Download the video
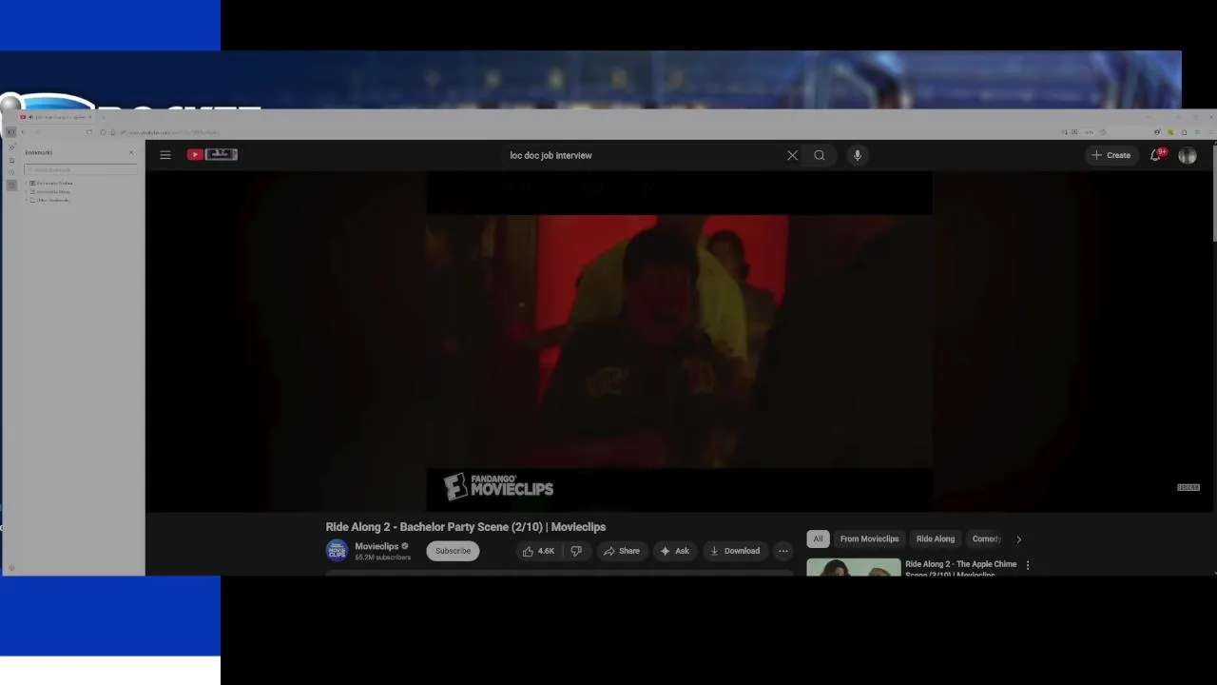 point(735,551)
